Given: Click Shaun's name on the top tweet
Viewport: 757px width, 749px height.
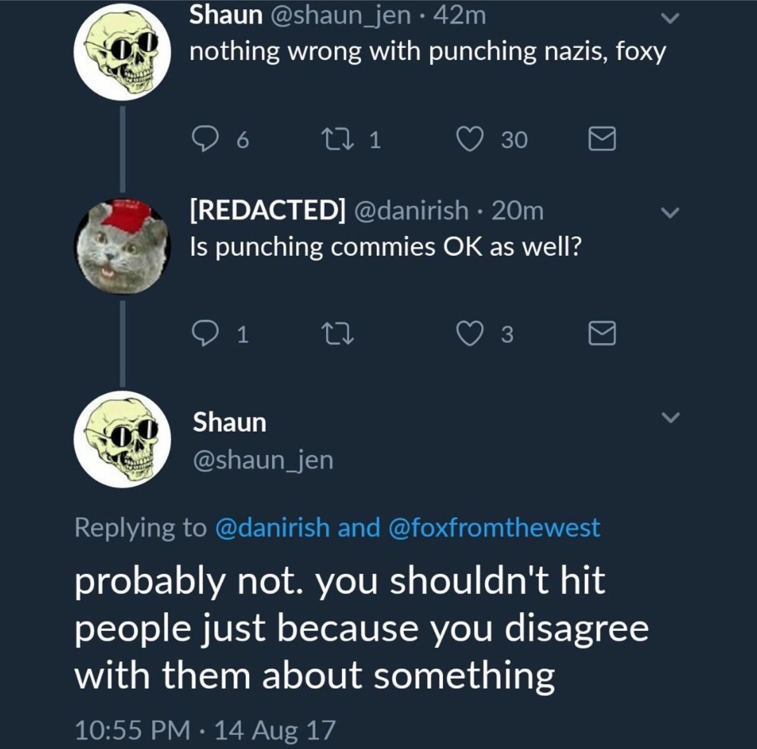Looking at the screenshot, I should coord(226,15).
